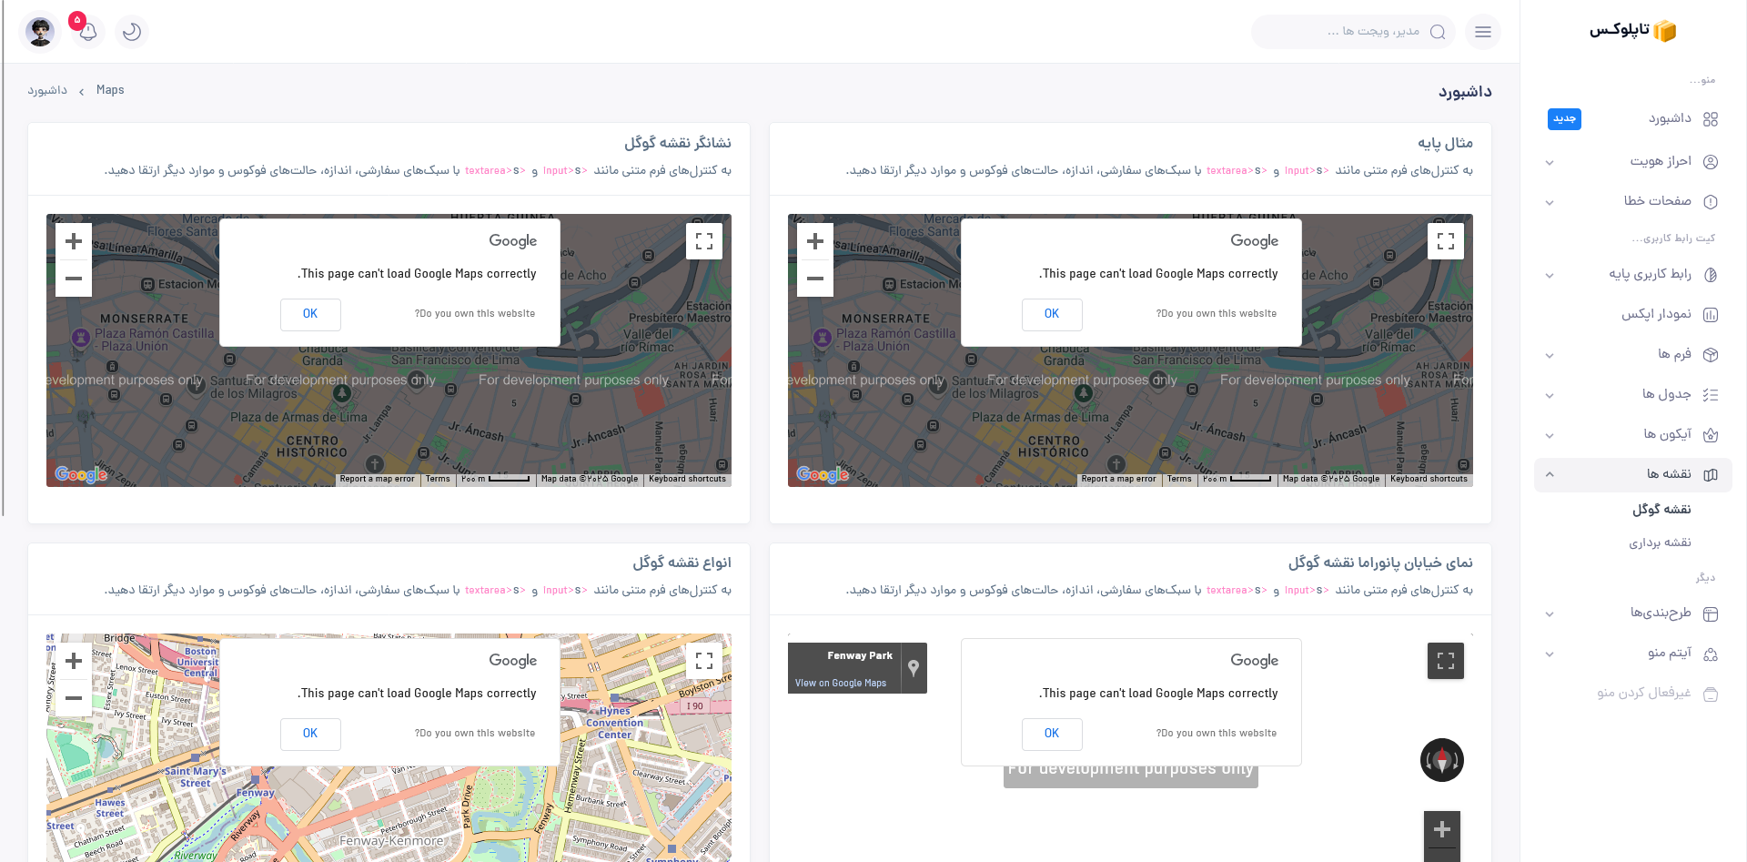The width and height of the screenshot is (1747, 862).
Task: Click the Taplox logo box icon
Action: (x=1664, y=31)
